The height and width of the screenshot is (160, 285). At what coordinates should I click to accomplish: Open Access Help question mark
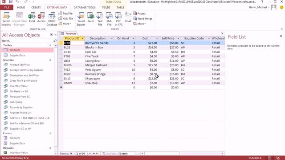262,2
